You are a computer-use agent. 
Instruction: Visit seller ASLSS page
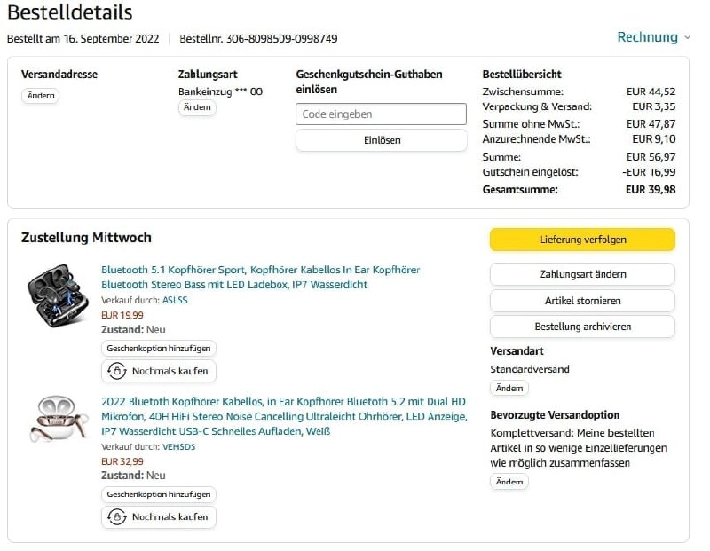click(175, 300)
